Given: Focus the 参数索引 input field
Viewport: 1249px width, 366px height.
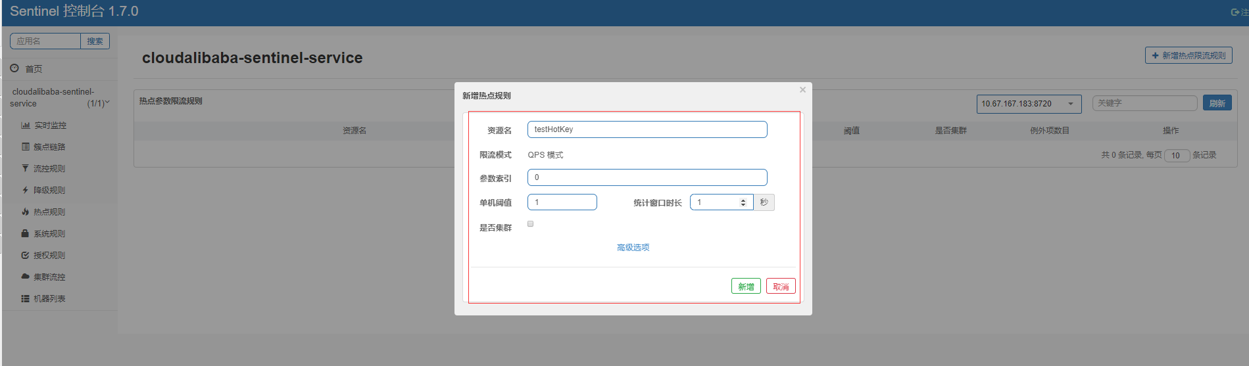Looking at the screenshot, I should 647,177.
